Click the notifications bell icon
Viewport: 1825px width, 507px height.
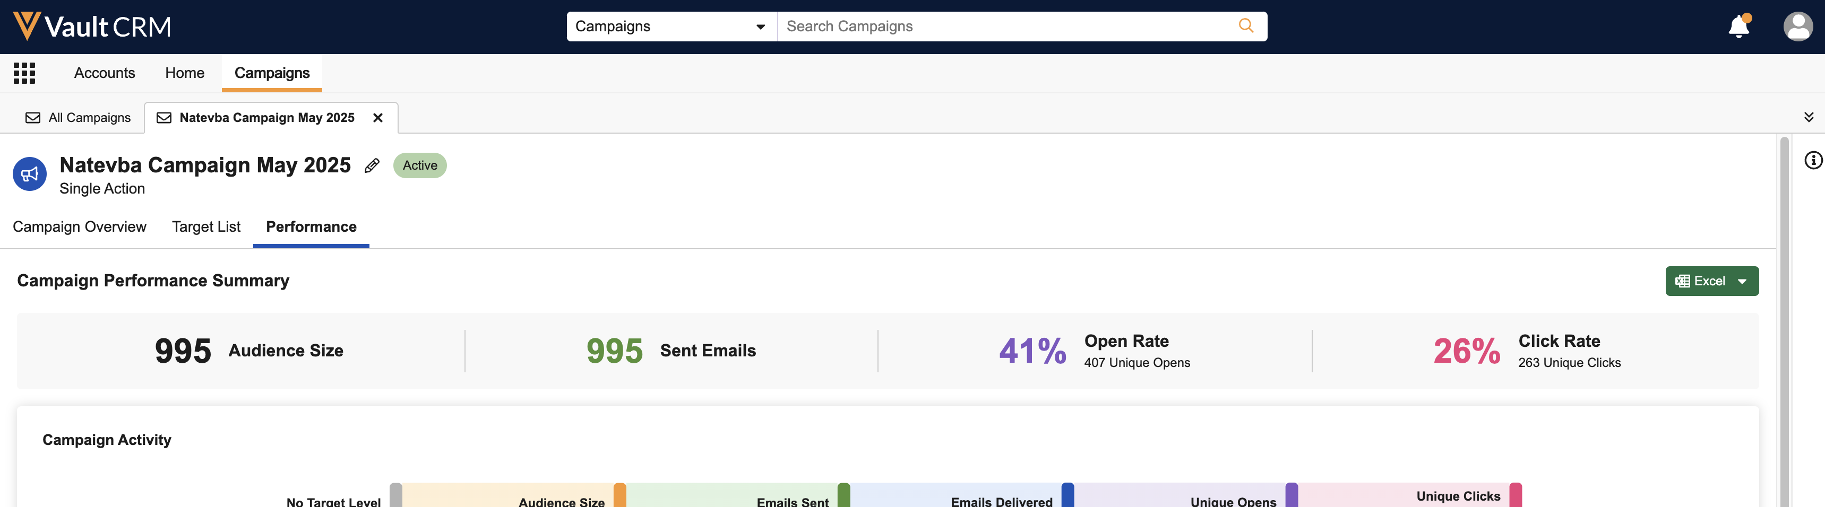pyautogui.click(x=1738, y=27)
